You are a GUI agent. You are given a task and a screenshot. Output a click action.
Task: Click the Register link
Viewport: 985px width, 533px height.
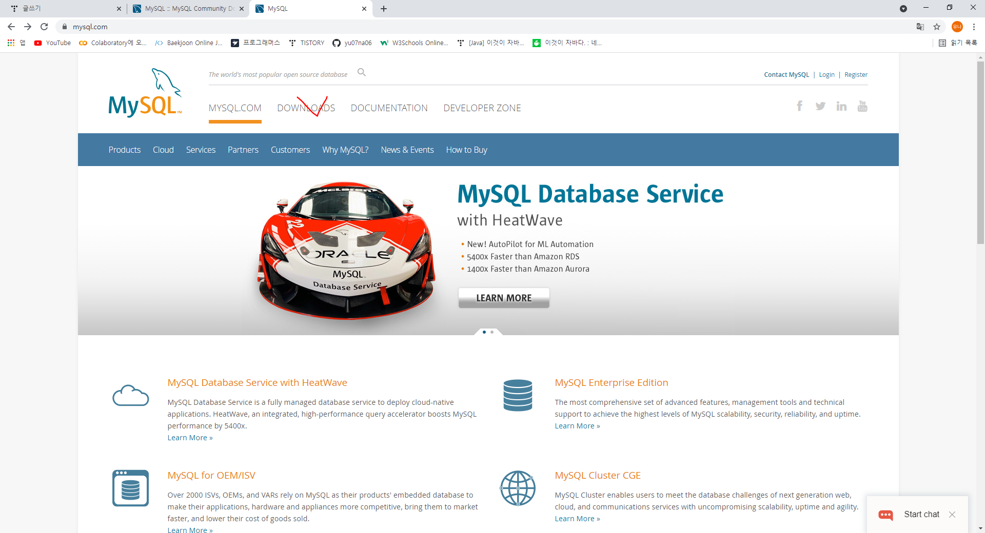tap(856, 75)
